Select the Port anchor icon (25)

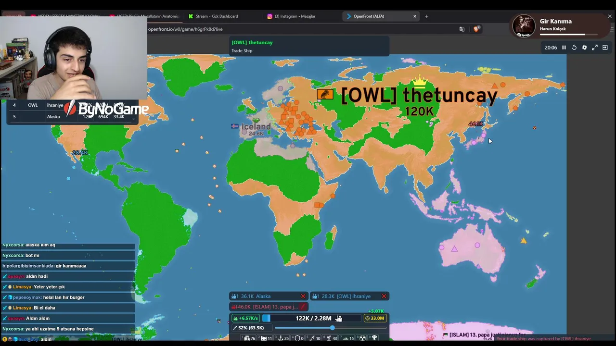click(281, 338)
